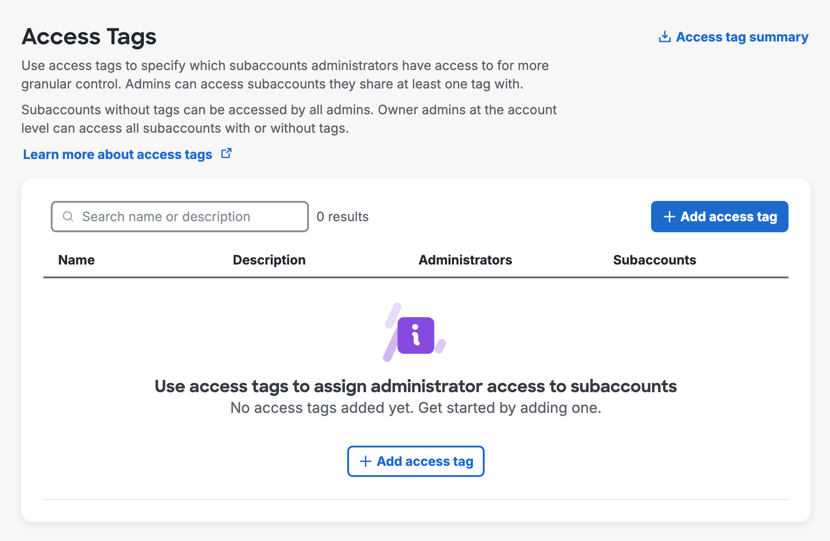Click the magnifier icon in the search box
Image resolution: width=830 pixels, height=541 pixels.
[x=68, y=217]
